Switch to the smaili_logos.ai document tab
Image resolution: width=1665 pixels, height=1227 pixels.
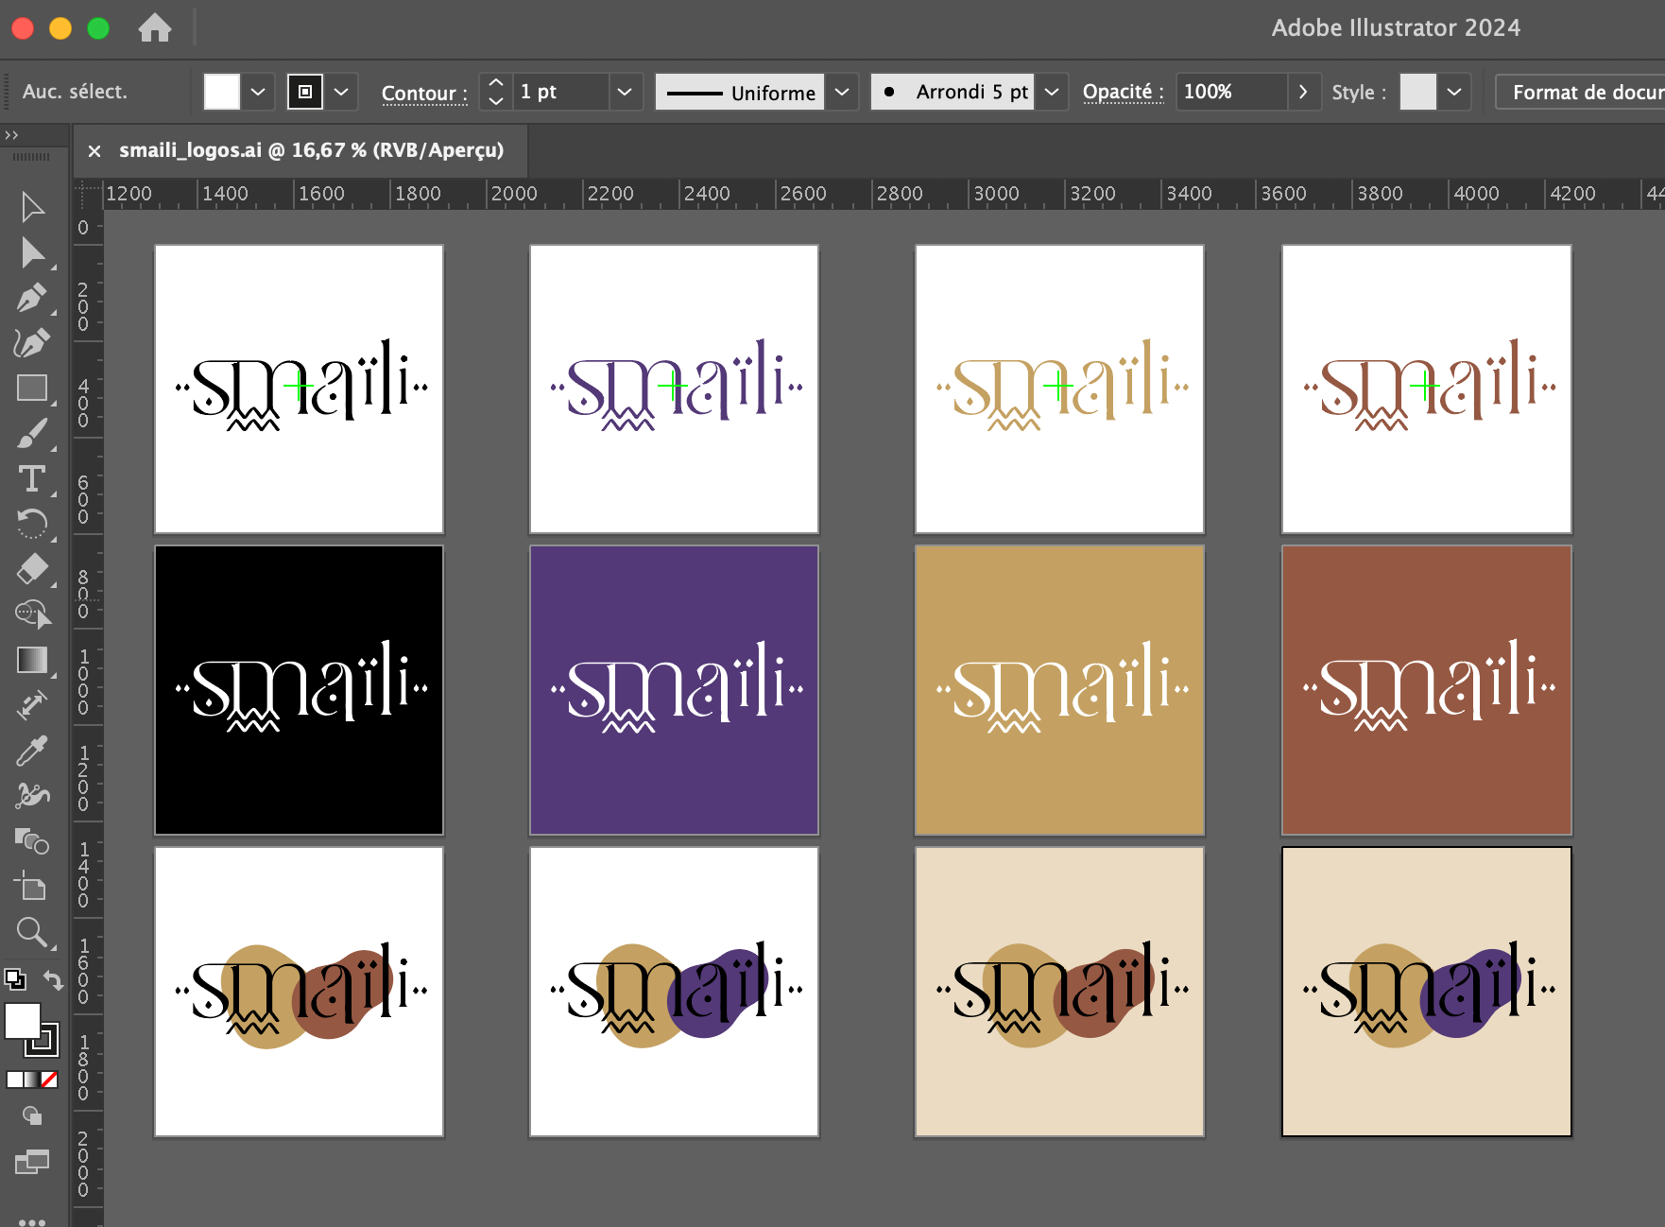310,150
